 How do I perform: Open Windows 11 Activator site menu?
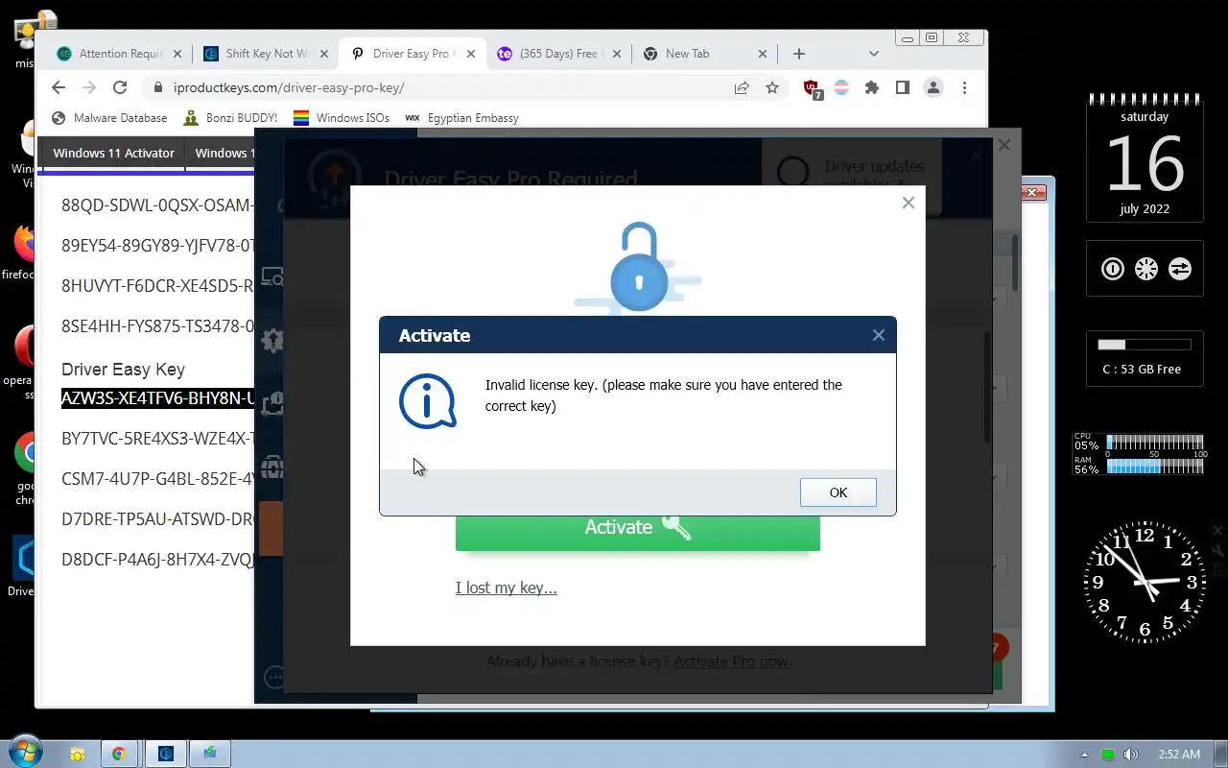pos(113,153)
